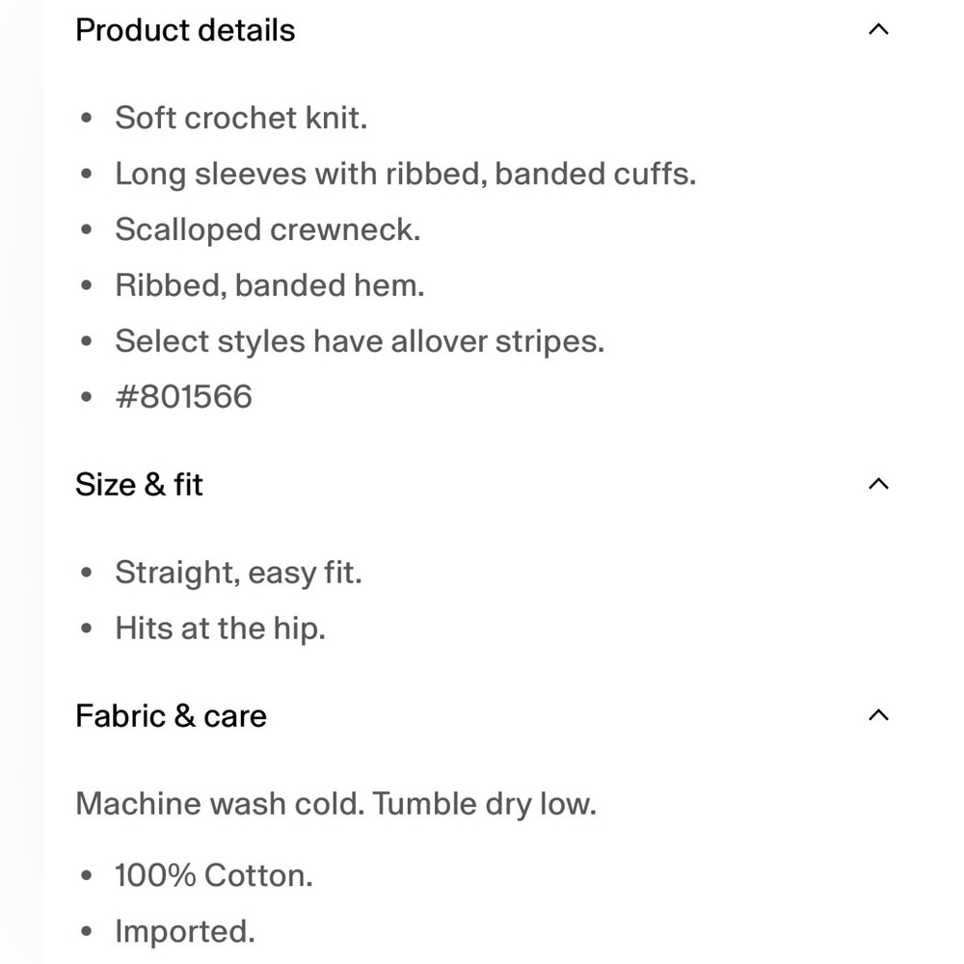The image size is (964, 964).
Task: Click the '100% Cotton.' bullet item
Action: pyautogui.click(x=214, y=875)
